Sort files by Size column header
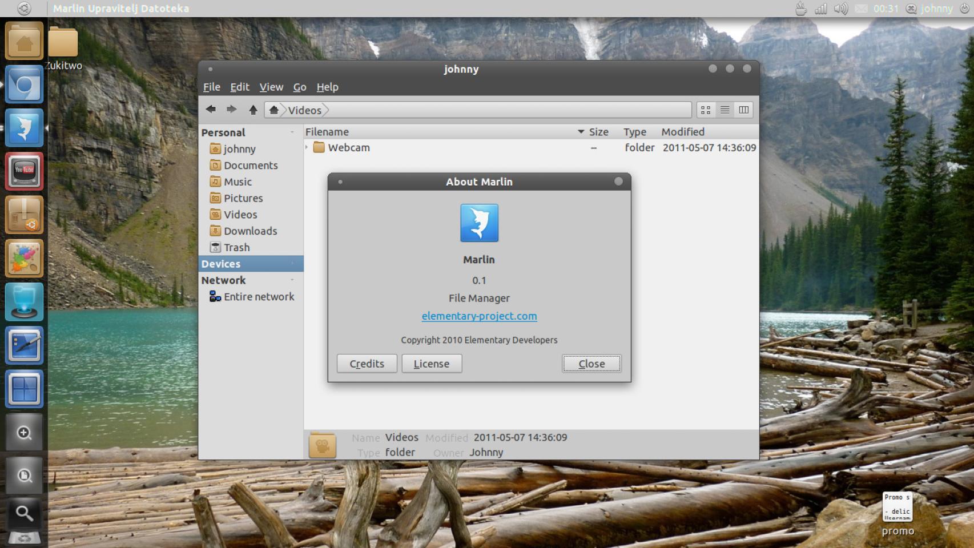The image size is (974, 548). pos(598,132)
